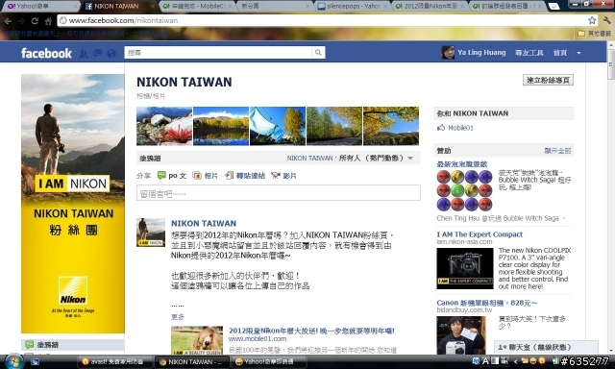
Task: Click the post author avatar thumbnail
Action: coord(151,233)
